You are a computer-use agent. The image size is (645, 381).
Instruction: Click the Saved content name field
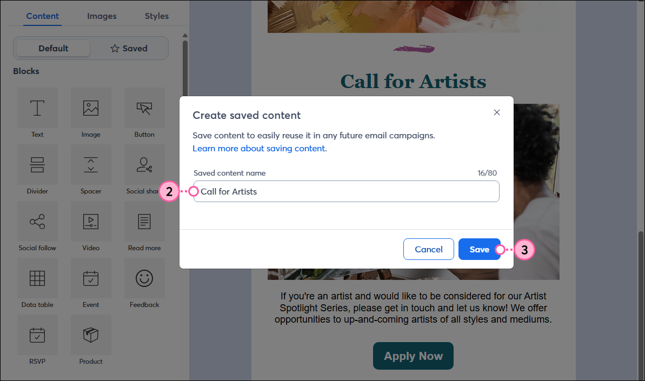point(346,191)
